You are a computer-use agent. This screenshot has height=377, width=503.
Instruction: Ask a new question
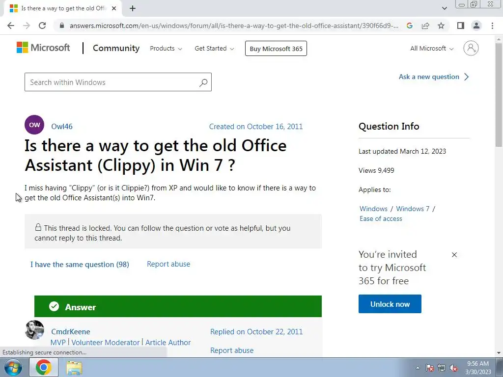click(434, 77)
